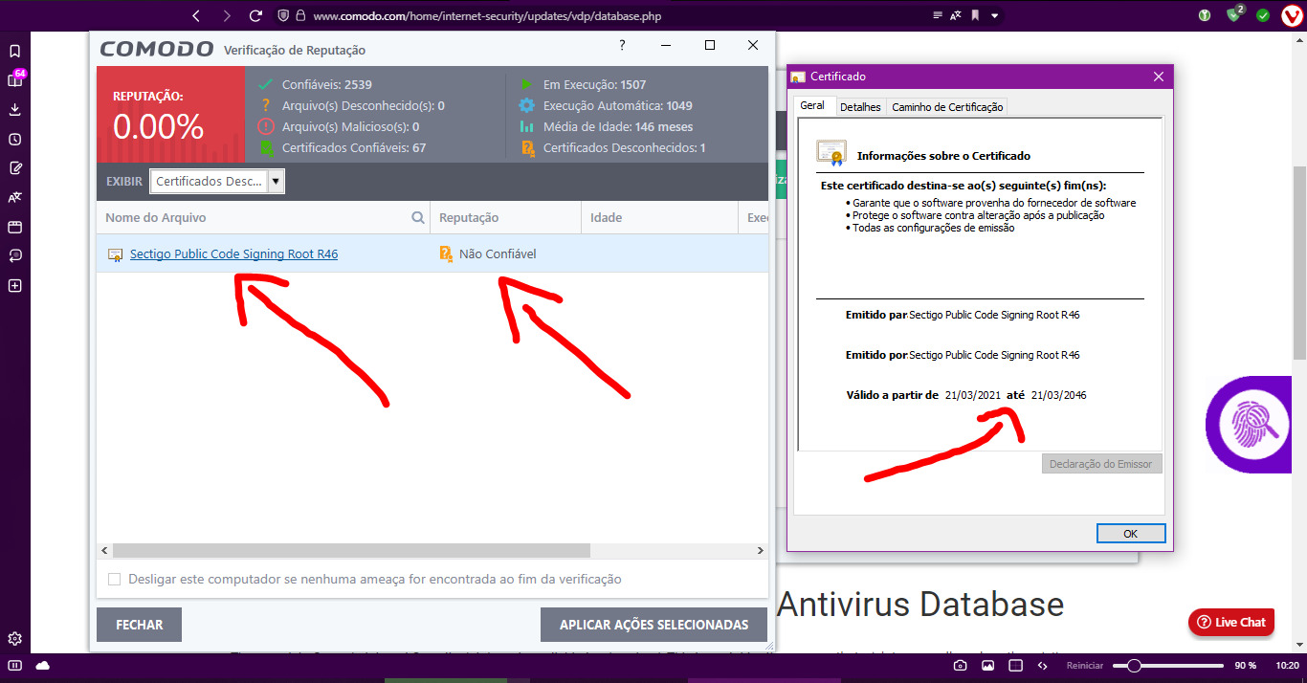Go back to the previous page
This screenshot has width=1307, height=683.
(x=196, y=15)
